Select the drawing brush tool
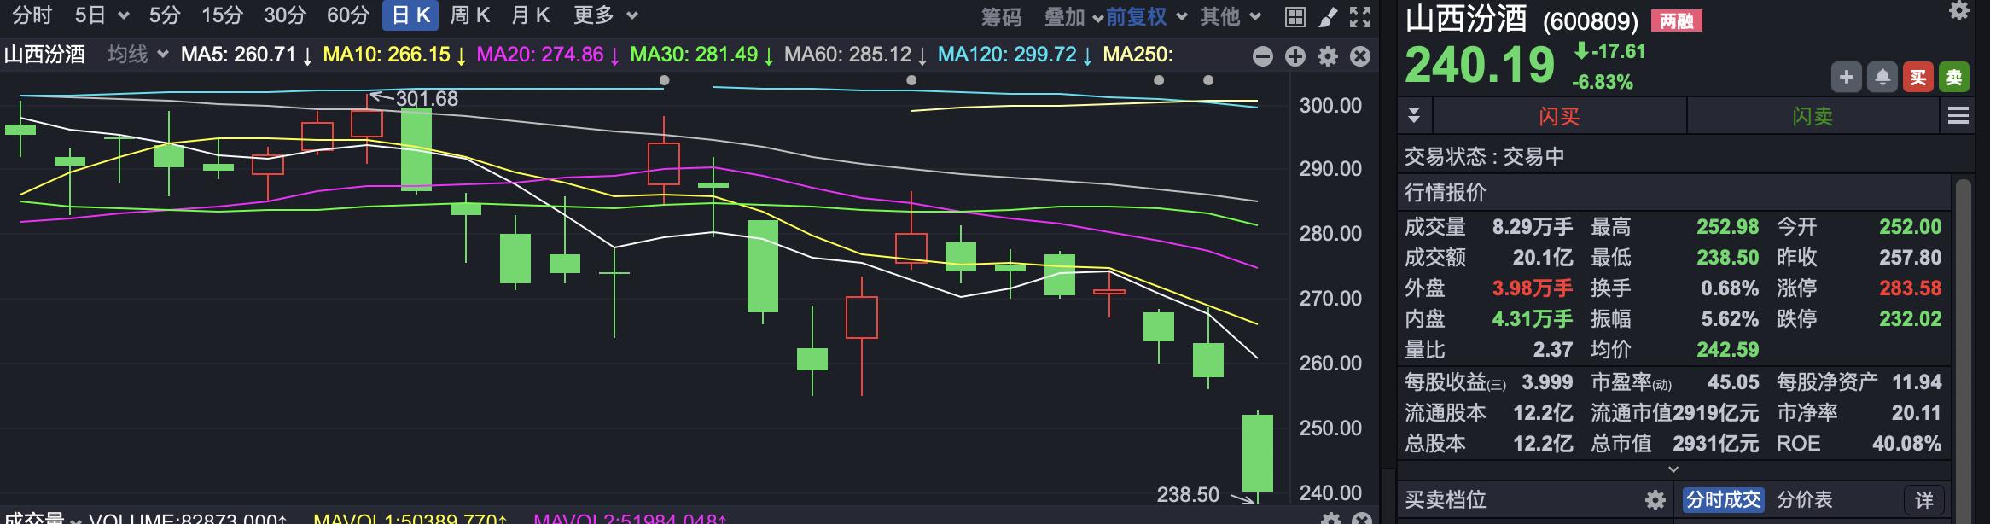1990x524 pixels. (x=1328, y=16)
